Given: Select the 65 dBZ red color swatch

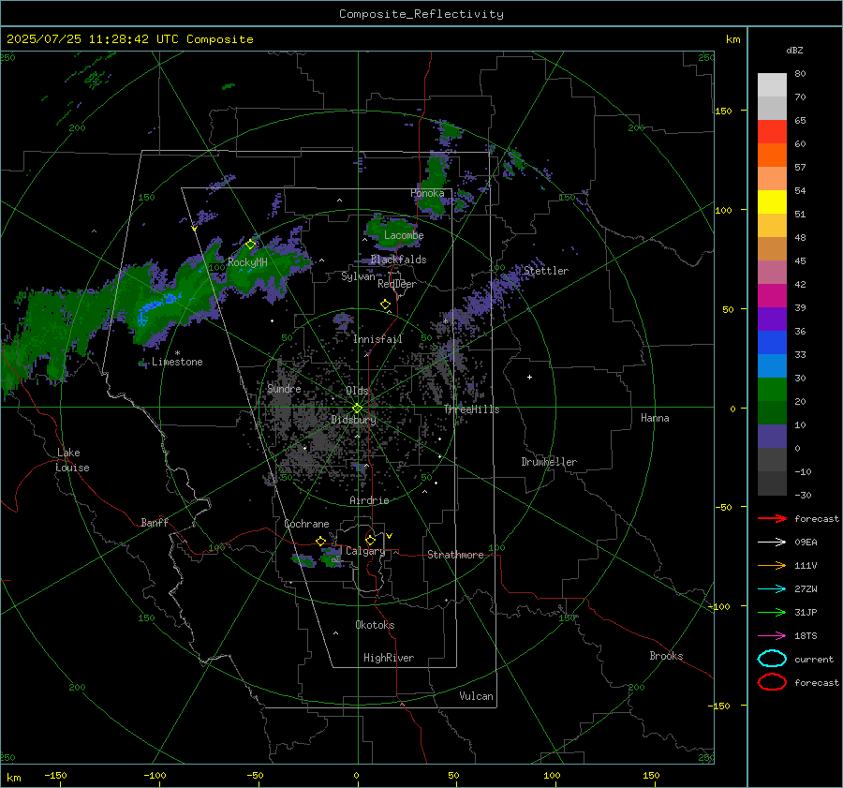Looking at the screenshot, I should coord(772,132).
